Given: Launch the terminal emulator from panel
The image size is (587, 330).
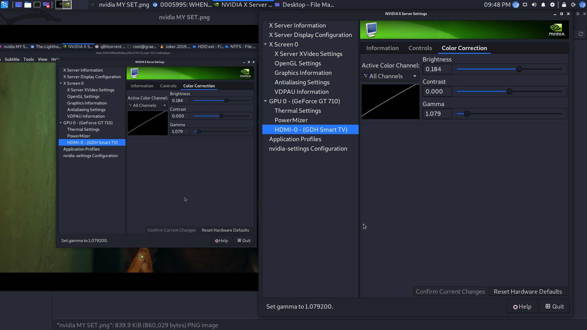Looking at the screenshot, I should click(37, 5).
